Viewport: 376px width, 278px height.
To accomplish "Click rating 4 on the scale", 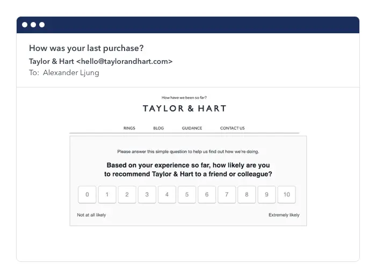I will [x=167, y=195].
